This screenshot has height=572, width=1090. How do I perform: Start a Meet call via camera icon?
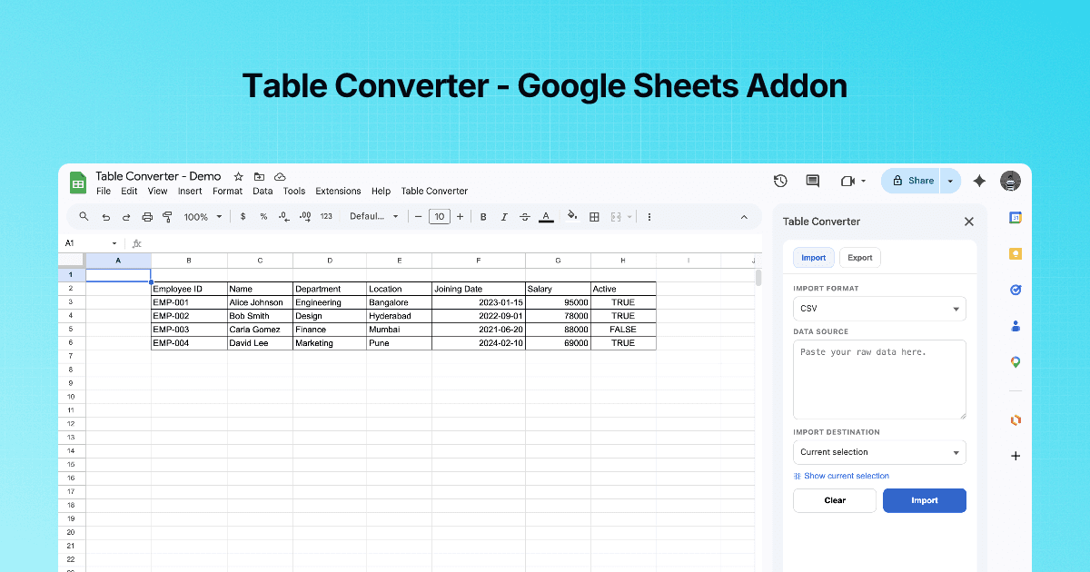848,181
